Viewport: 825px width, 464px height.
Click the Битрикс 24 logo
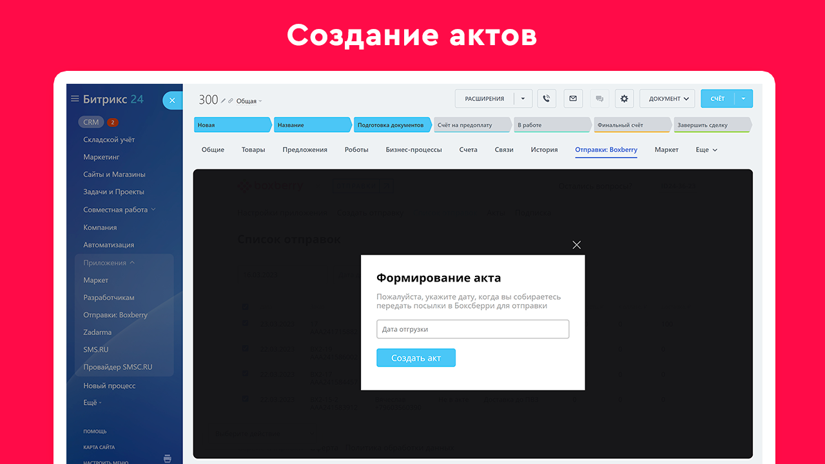click(x=113, y=99)
